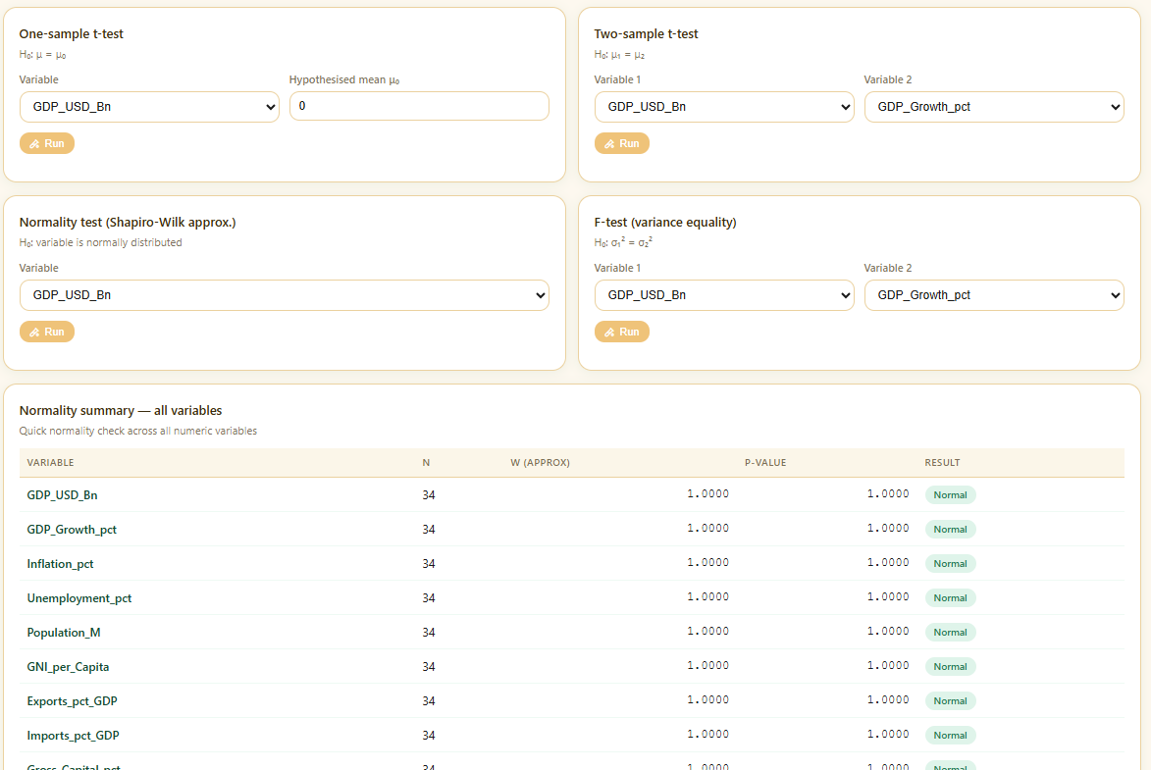Click the icon on the One-sample t-test Run button
The height and width of the screenshot is (770, 1151).
(34, 144)
